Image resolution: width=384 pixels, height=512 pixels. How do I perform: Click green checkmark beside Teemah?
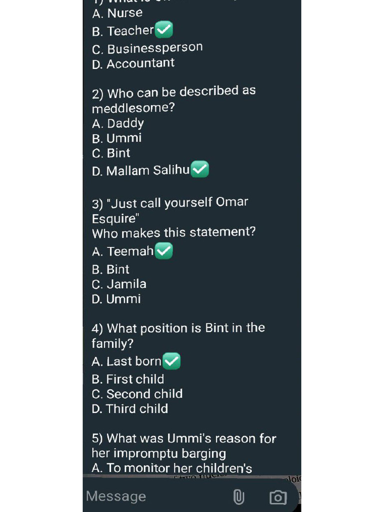tap(163, 251)
